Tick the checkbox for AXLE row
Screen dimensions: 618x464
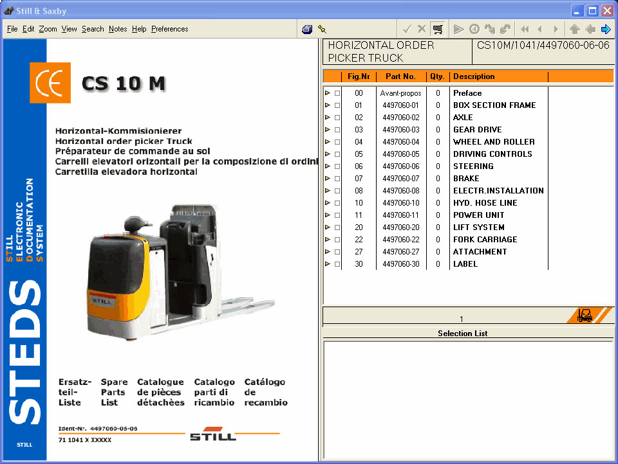click(337, 118)
